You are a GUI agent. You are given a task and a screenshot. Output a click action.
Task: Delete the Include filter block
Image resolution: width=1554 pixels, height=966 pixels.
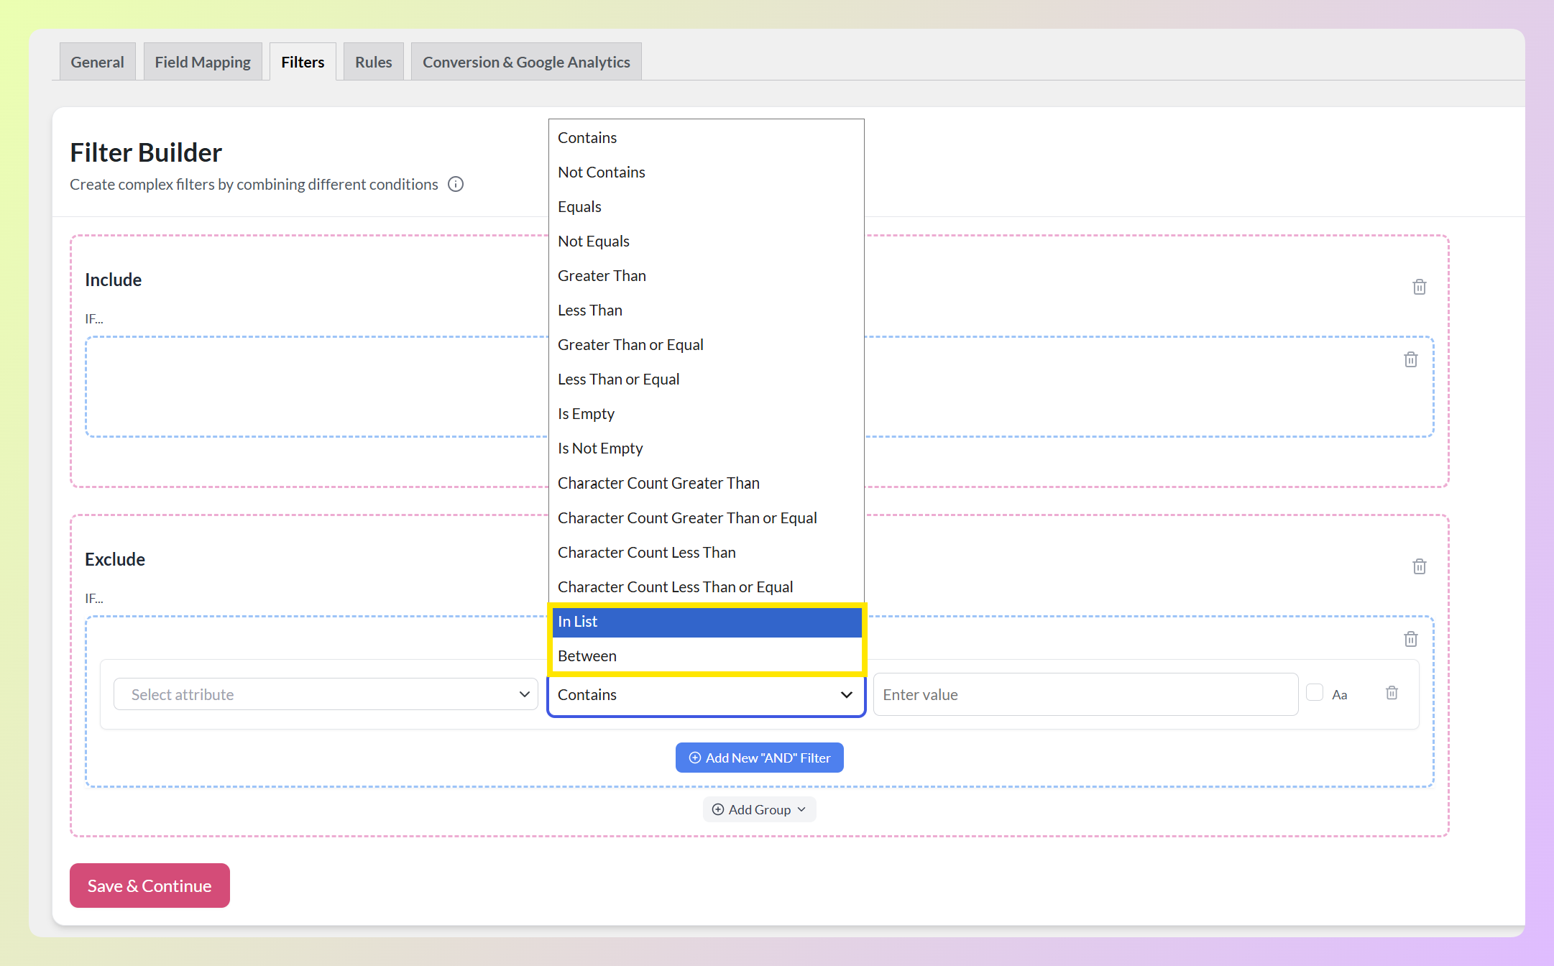pyautogui.click(x=1420, y=287)
